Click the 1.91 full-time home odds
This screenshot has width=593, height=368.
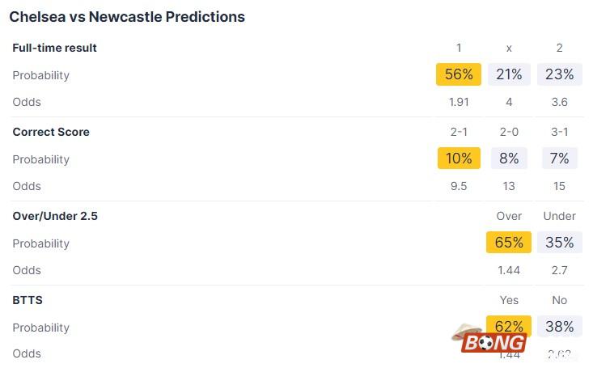click(x=459, y=102)
